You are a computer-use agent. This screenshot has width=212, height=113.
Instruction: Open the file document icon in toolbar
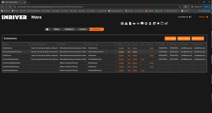pyautogui.click(x=130, y=24)
